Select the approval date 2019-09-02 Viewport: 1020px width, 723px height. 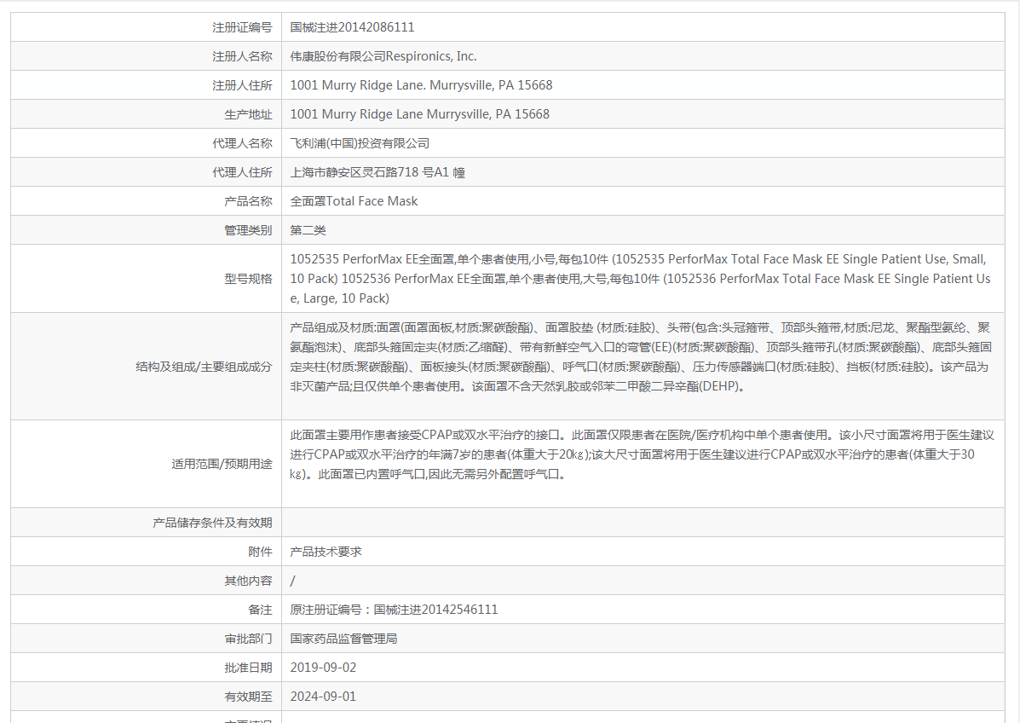click(x=323, y=668)
